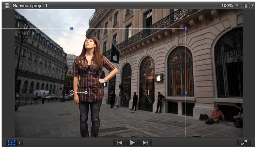Click the circular anchor point target

click(x=72, y=93)
